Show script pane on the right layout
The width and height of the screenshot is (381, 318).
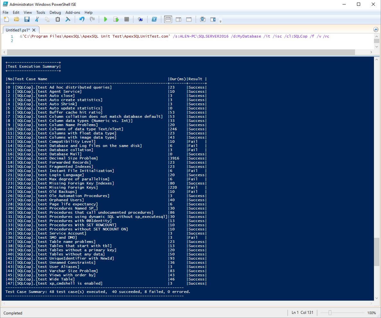(178, 20)
